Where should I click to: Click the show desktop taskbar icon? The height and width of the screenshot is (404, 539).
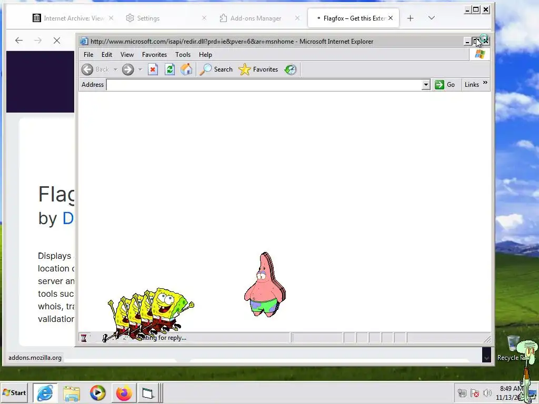[x=147, y=393]
